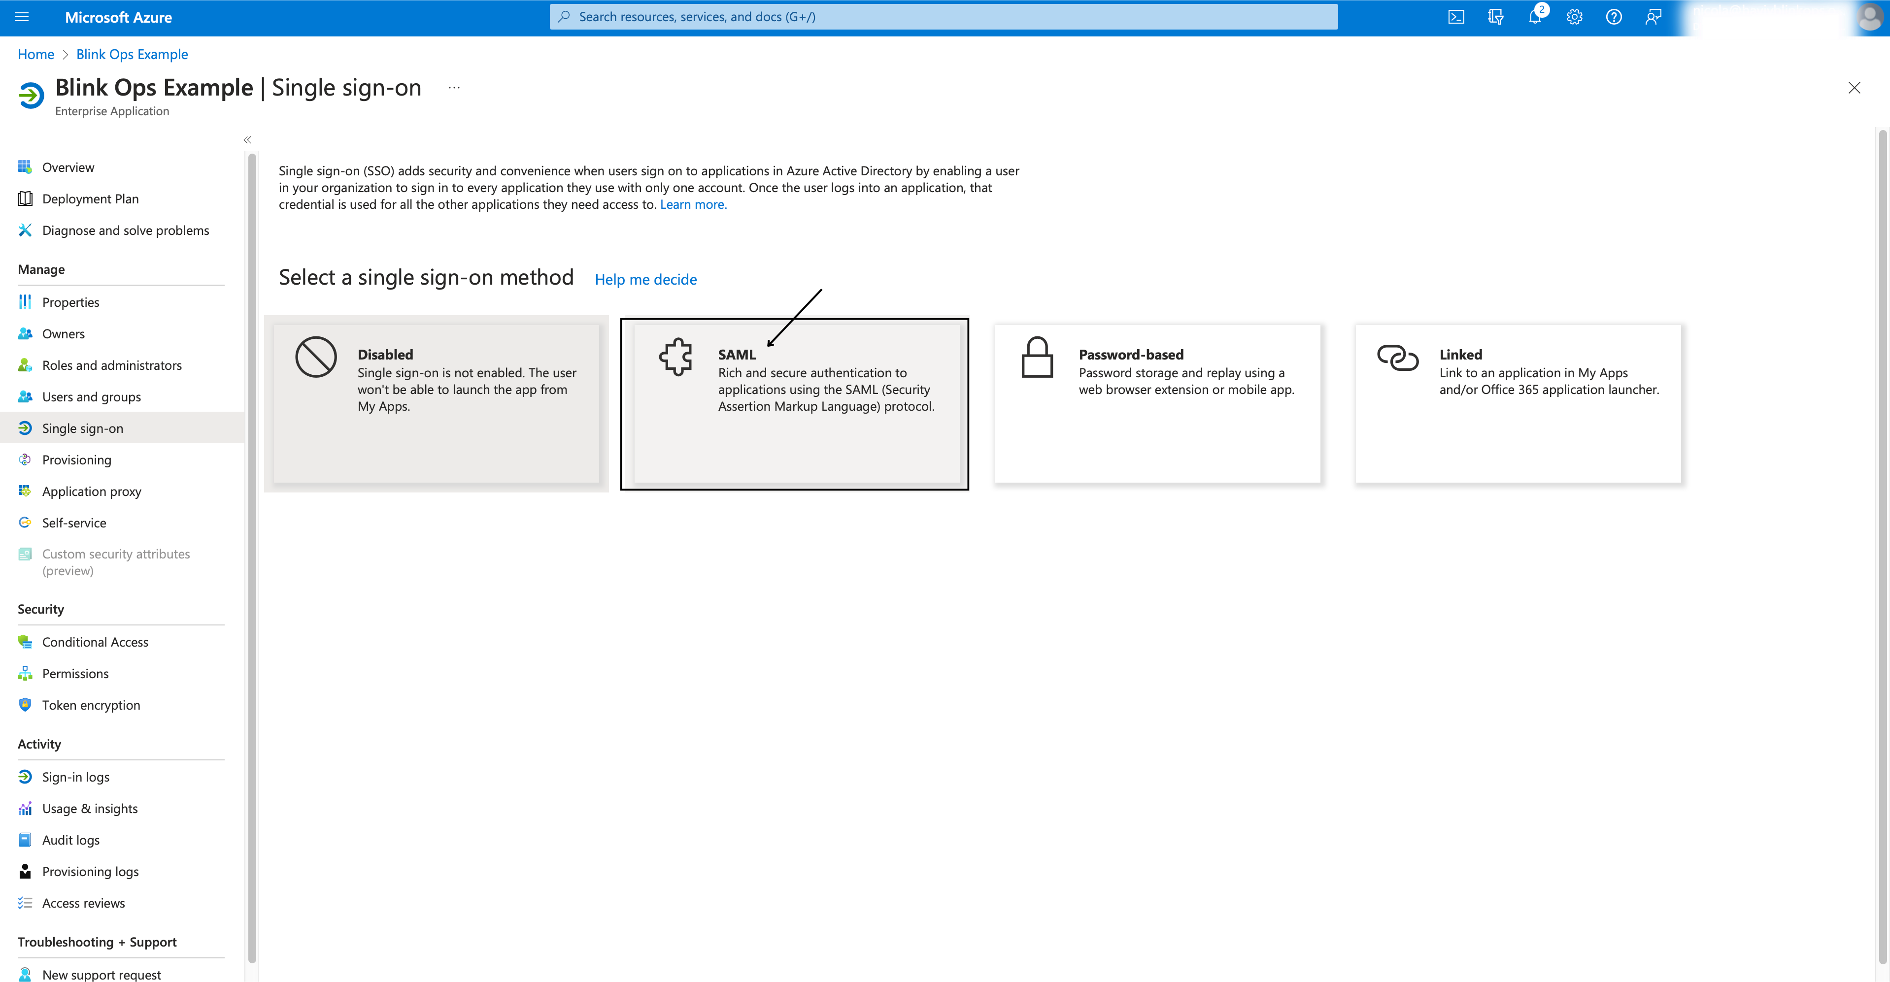Click the Microsoft Azure logo text
Image resolution: width=1890 pixels, height=982 pixels.
118,17
